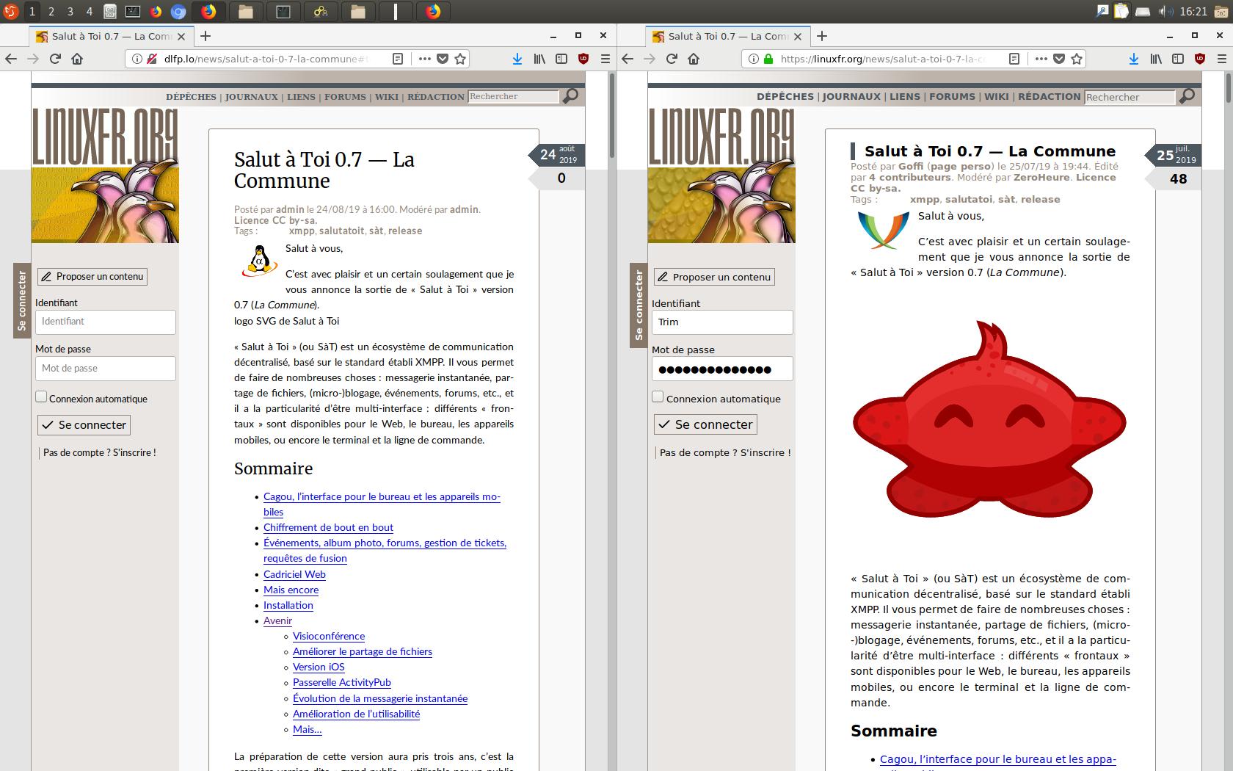1233x771 pixels.
Task: Click Se connecter button in left window
Action: 84,424
